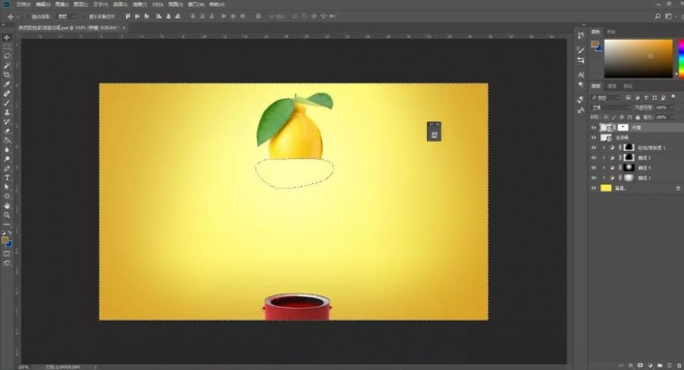Viewport: 684px width, 370px height.
Task: Open the Filter menu
Action: (140, 4)
